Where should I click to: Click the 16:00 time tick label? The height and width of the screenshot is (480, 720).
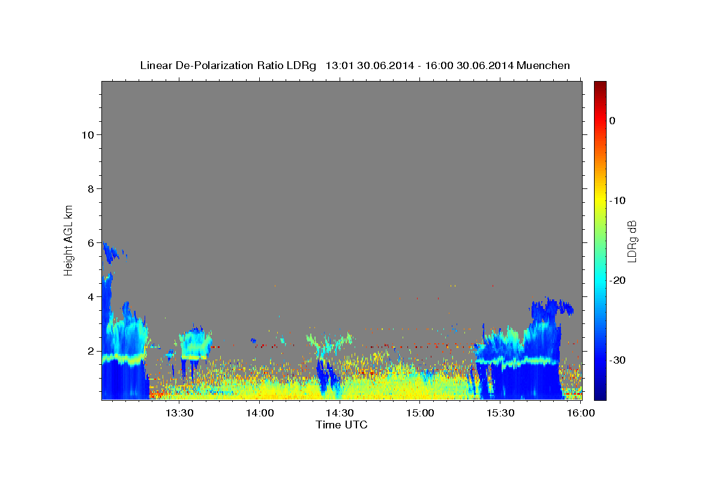[x=581, y=413]
